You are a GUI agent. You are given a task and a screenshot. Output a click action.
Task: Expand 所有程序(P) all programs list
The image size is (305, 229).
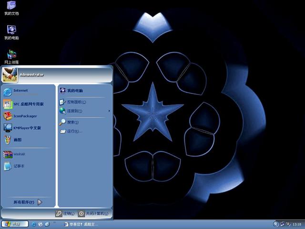tap(28, 202)
